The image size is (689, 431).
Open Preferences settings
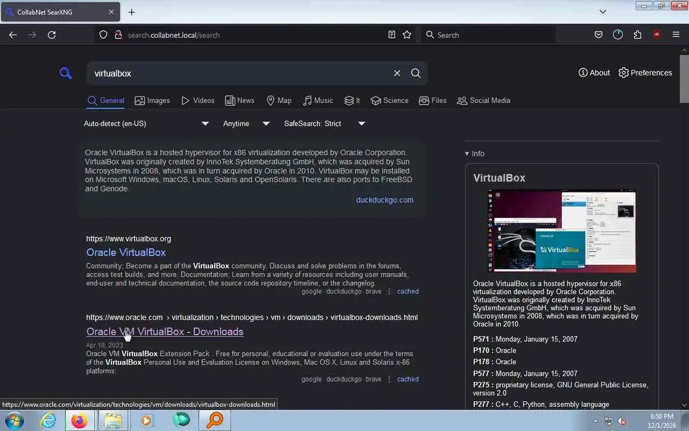(x=645, y=73)
